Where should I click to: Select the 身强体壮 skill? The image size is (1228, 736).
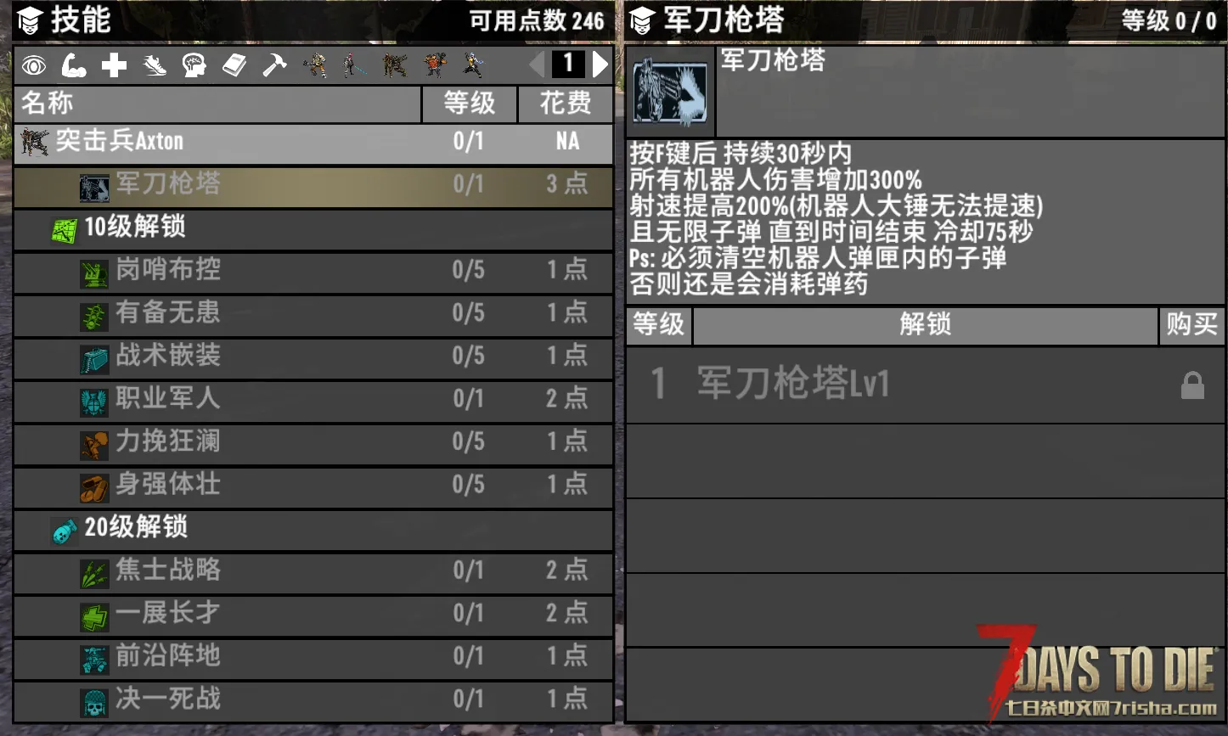coord(313,486)
